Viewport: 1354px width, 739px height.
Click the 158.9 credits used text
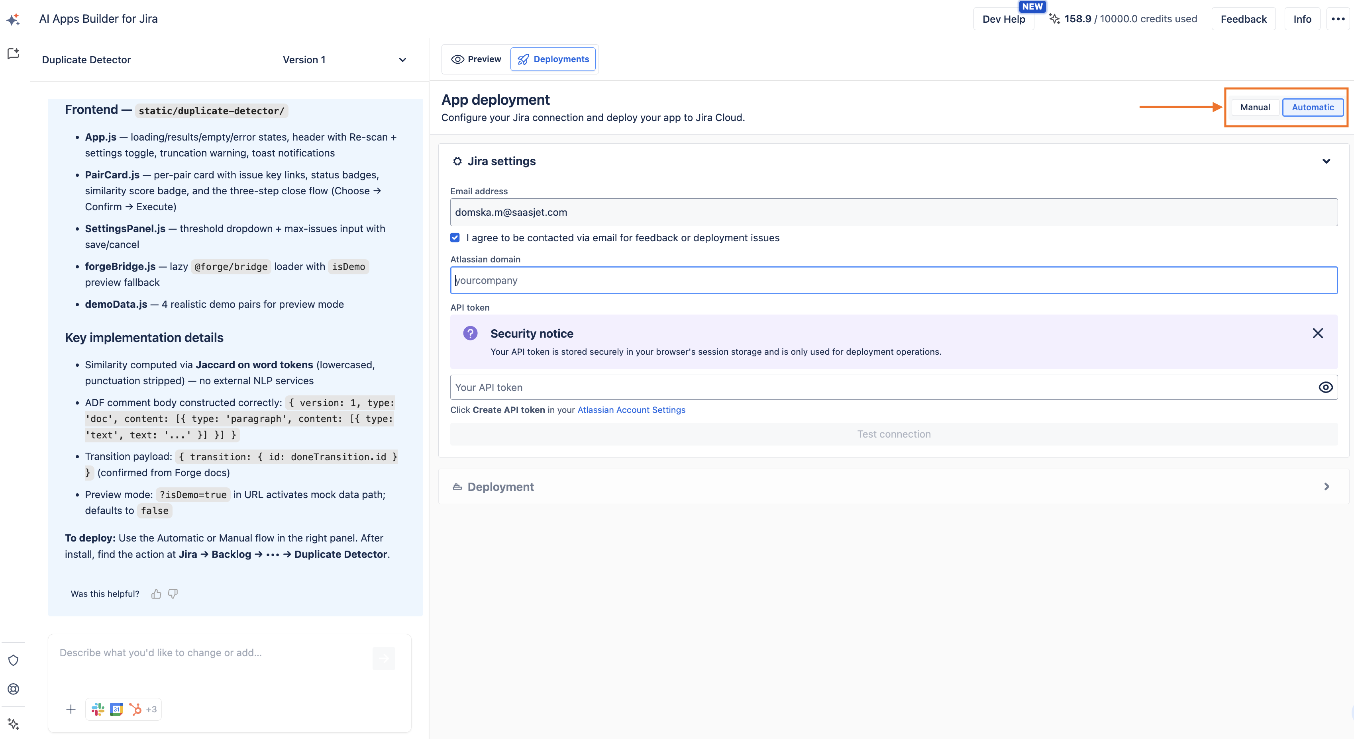(x=1130, y=19)
